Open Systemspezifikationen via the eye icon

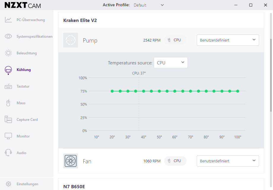coord(8,37)
